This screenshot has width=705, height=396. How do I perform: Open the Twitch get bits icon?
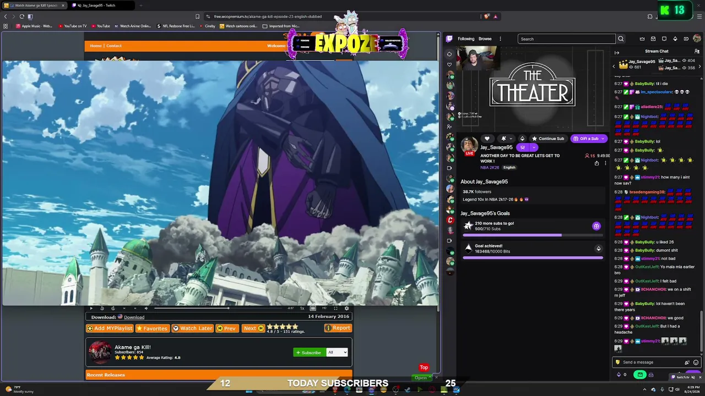point(675,39)
